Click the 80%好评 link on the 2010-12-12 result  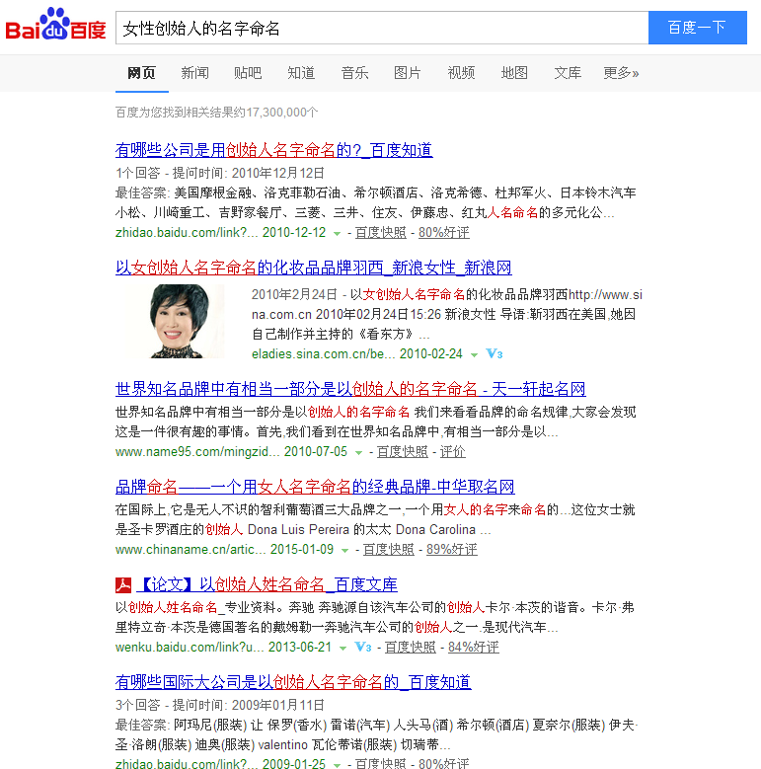pos(444,232)
